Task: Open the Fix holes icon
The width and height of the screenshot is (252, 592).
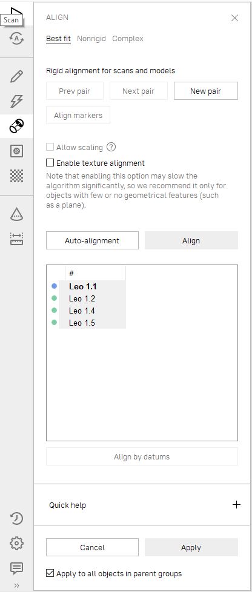Action: [x=16, y=151]
